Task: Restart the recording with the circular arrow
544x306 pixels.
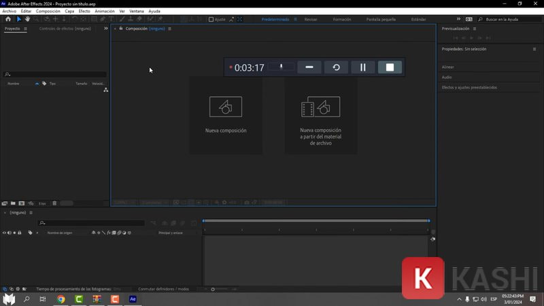Action: click(336, 67)
